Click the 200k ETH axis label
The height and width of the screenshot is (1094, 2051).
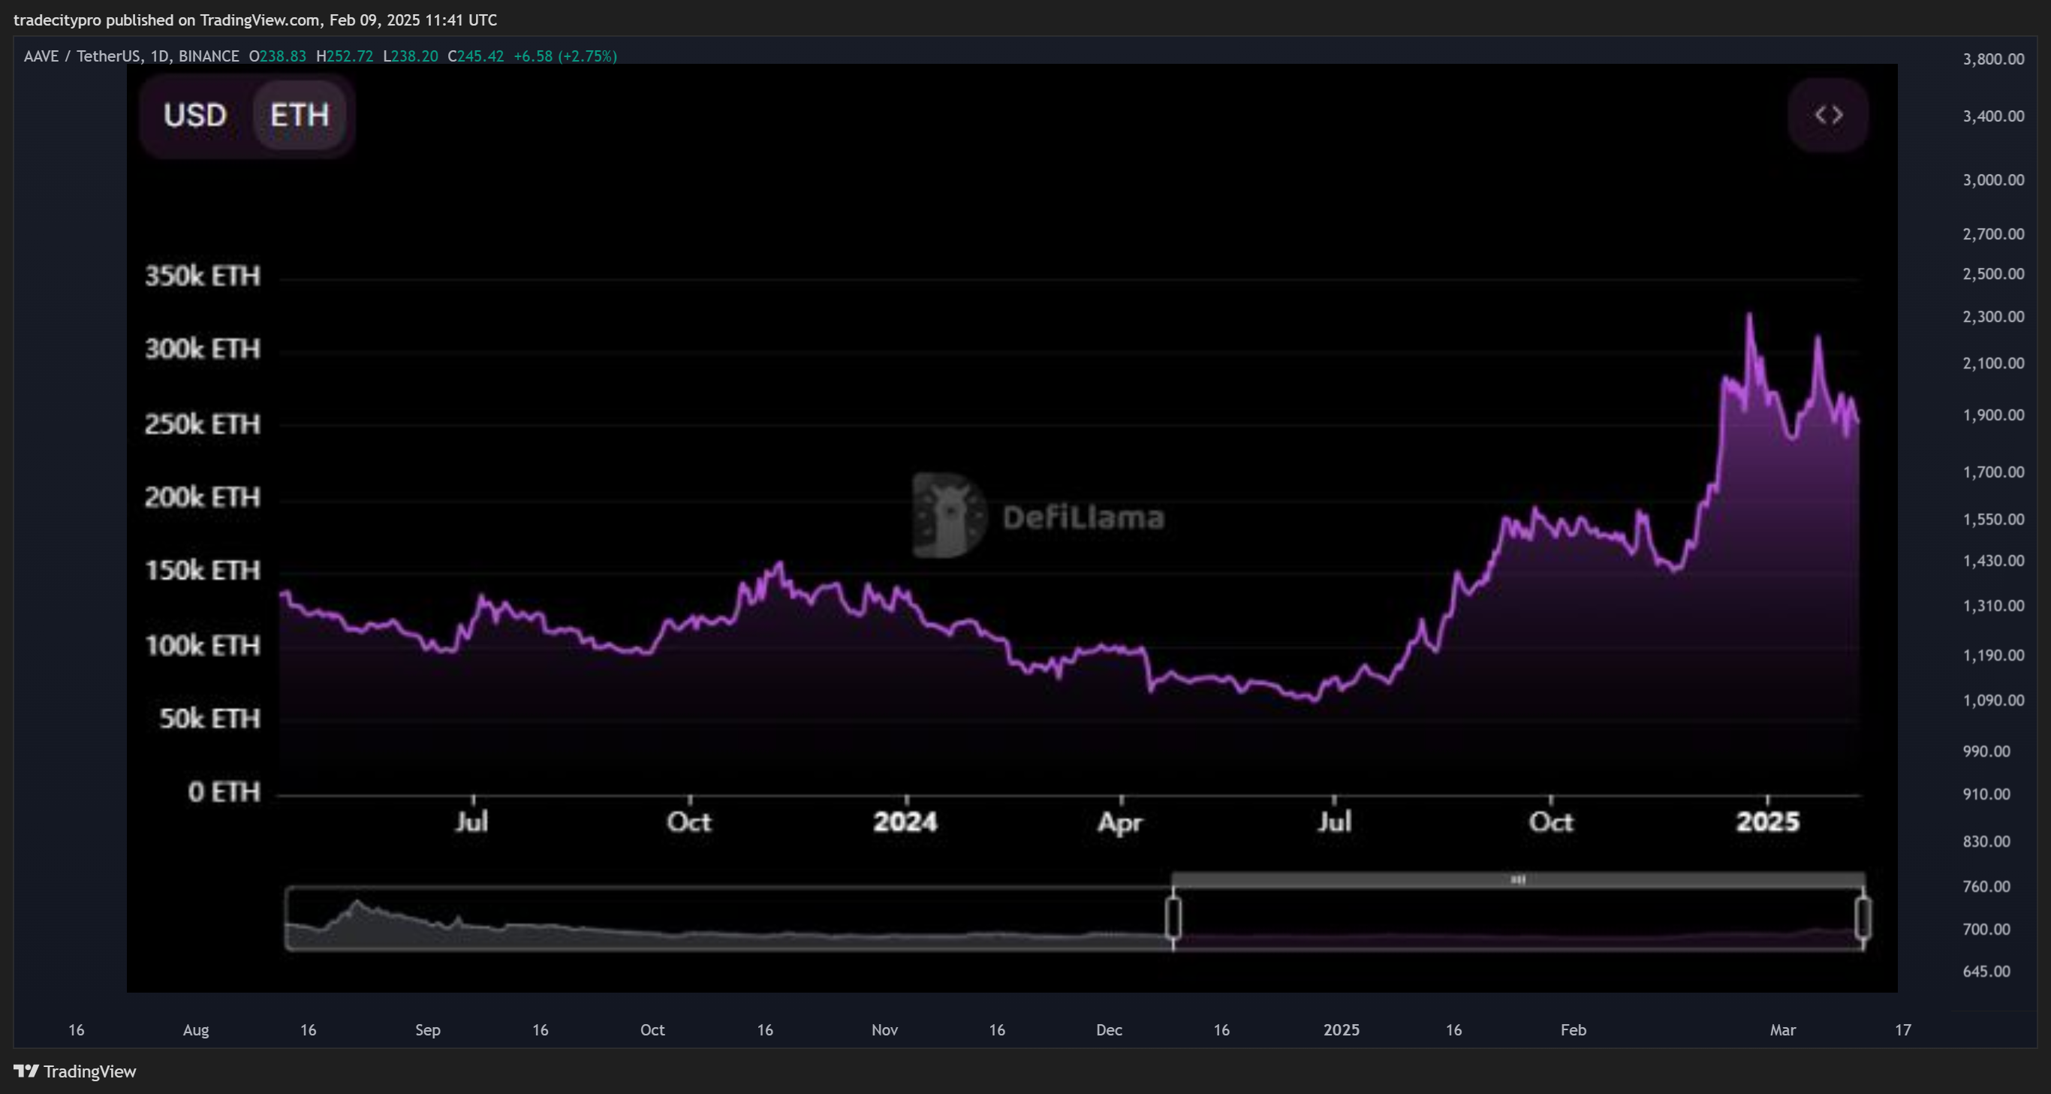tap(202, 498)
